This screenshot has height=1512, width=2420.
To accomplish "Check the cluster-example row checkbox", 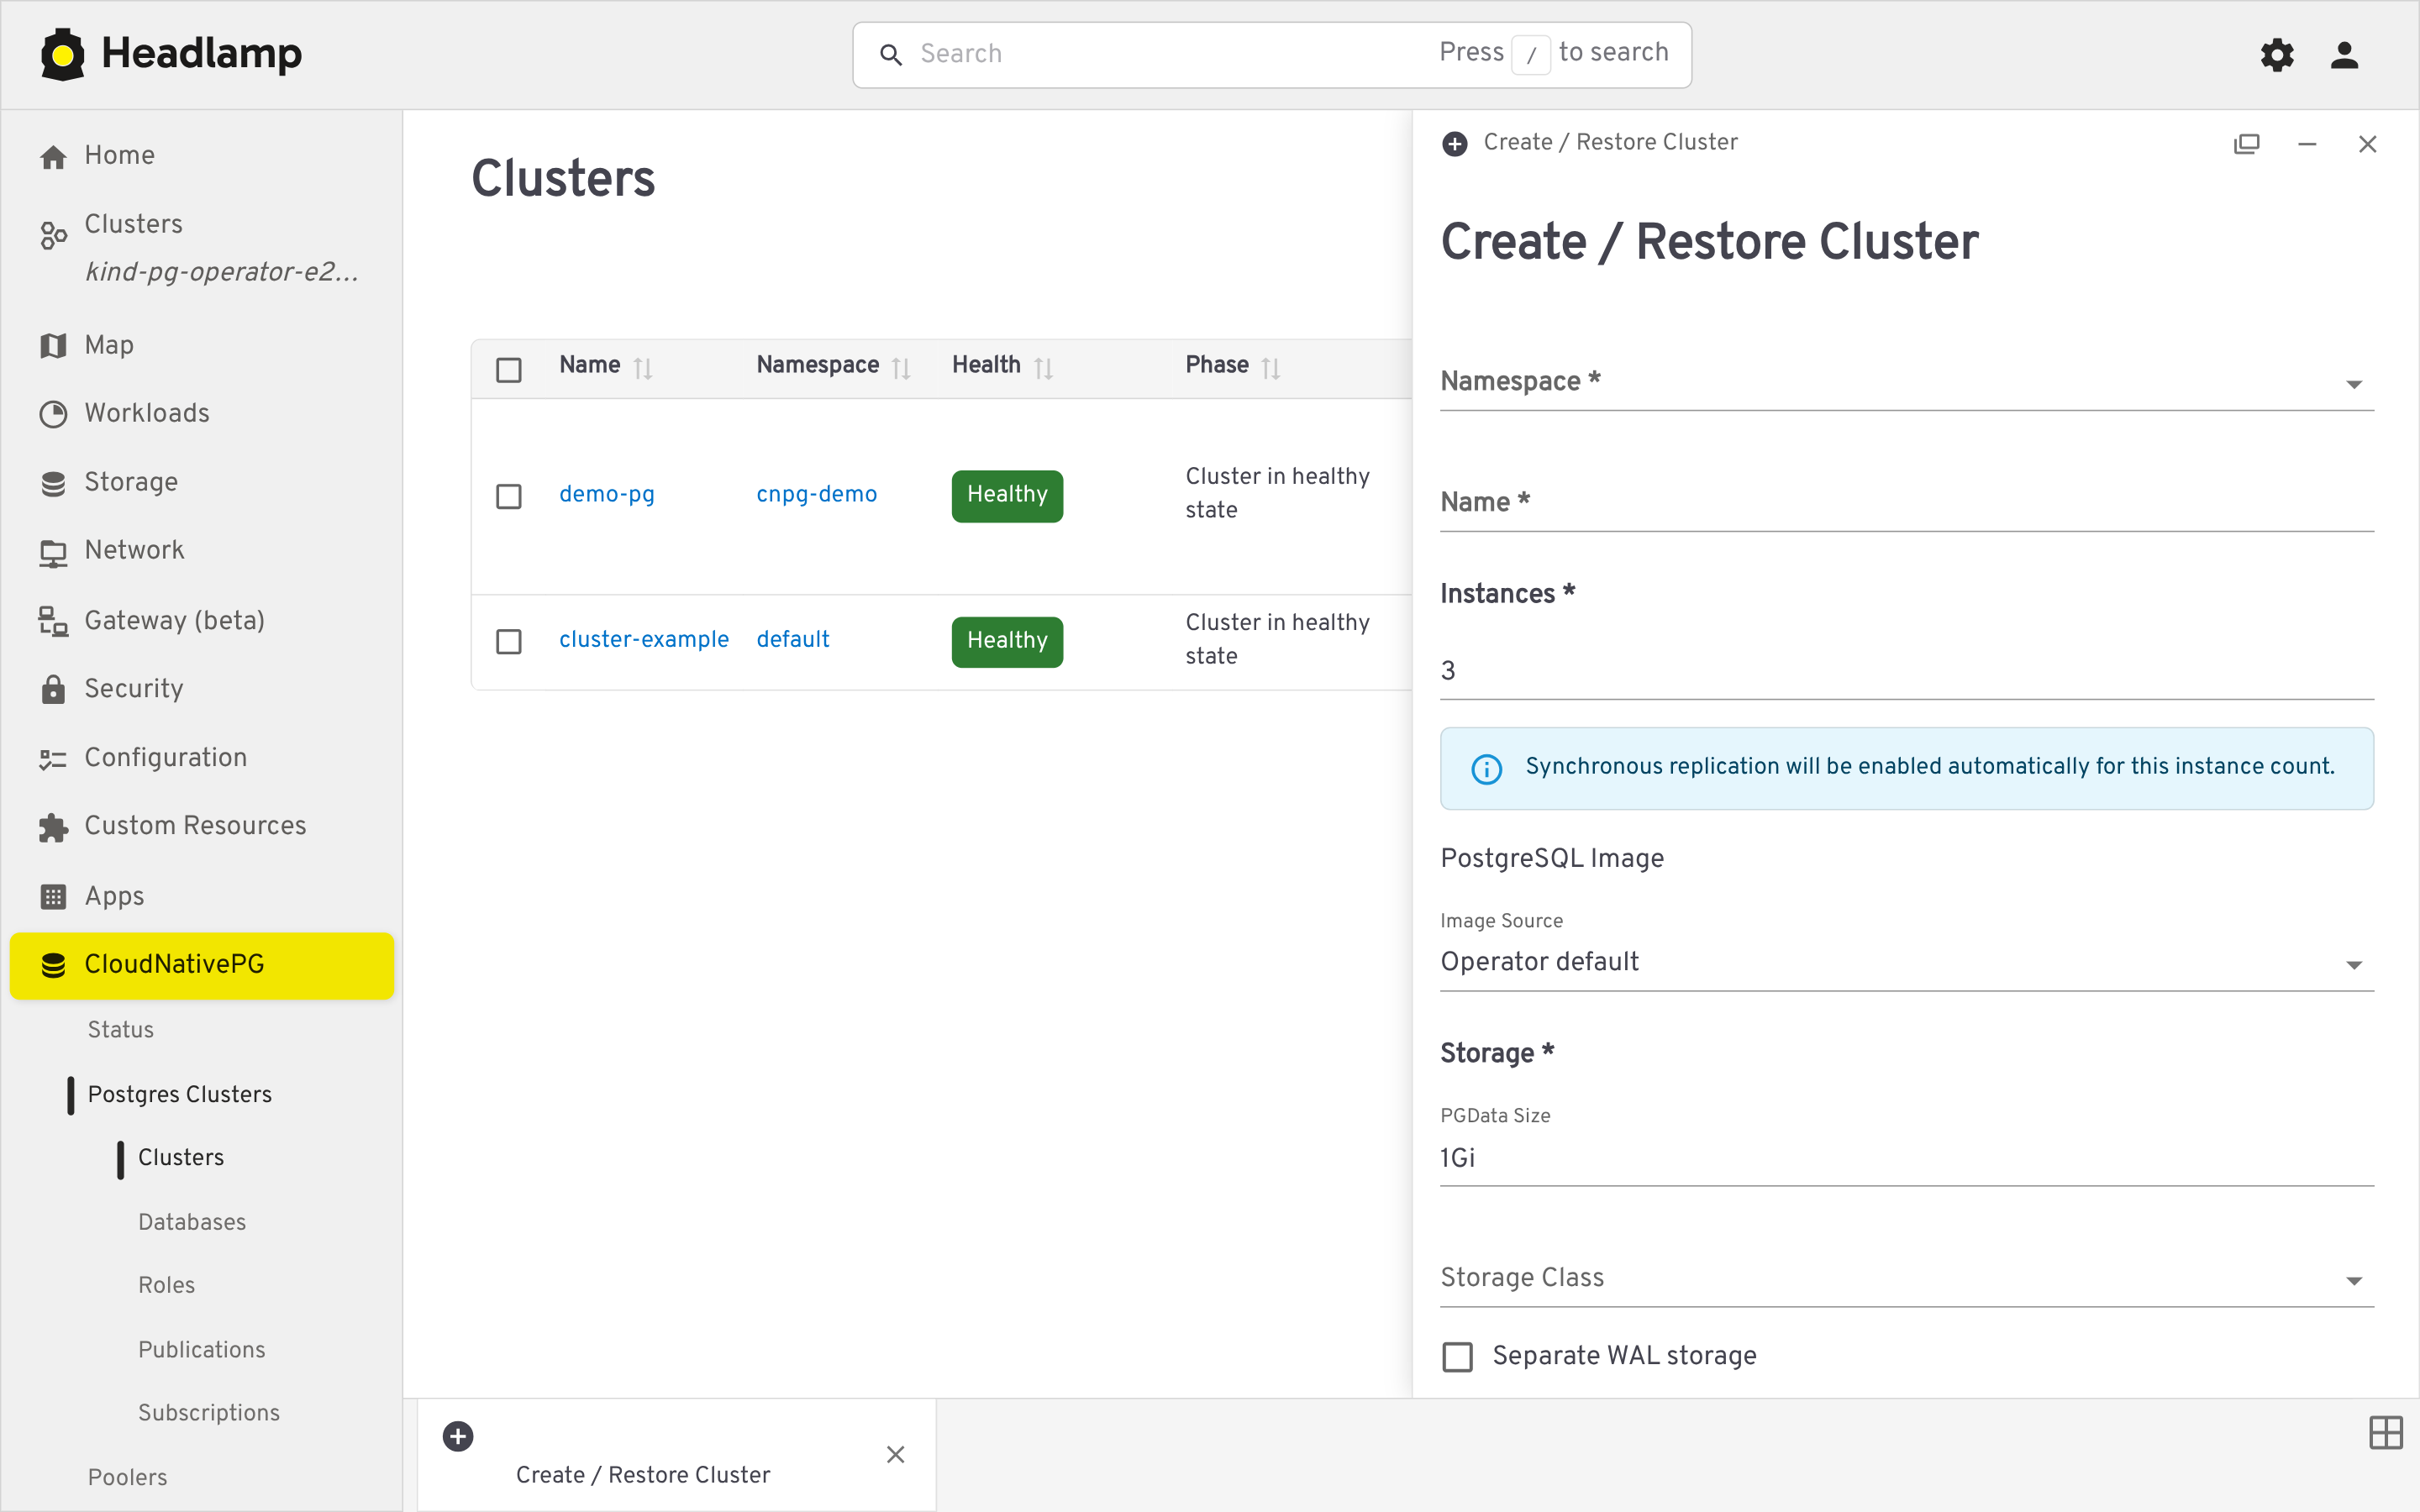I will point(509,641).
